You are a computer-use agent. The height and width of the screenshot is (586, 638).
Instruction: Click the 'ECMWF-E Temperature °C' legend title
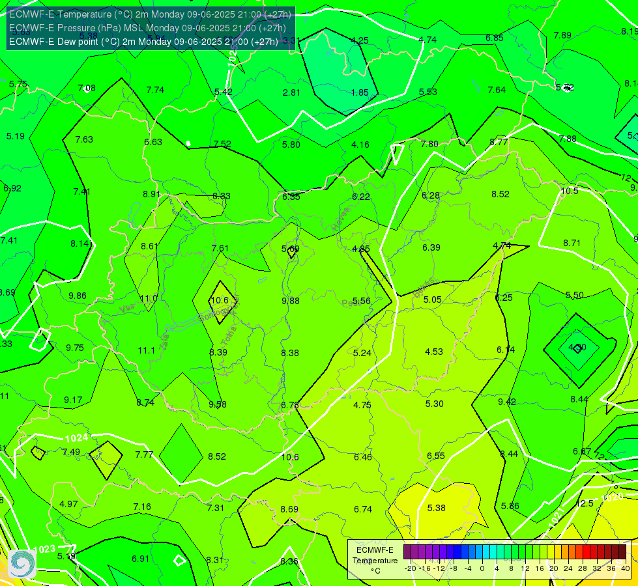point(375,561)
